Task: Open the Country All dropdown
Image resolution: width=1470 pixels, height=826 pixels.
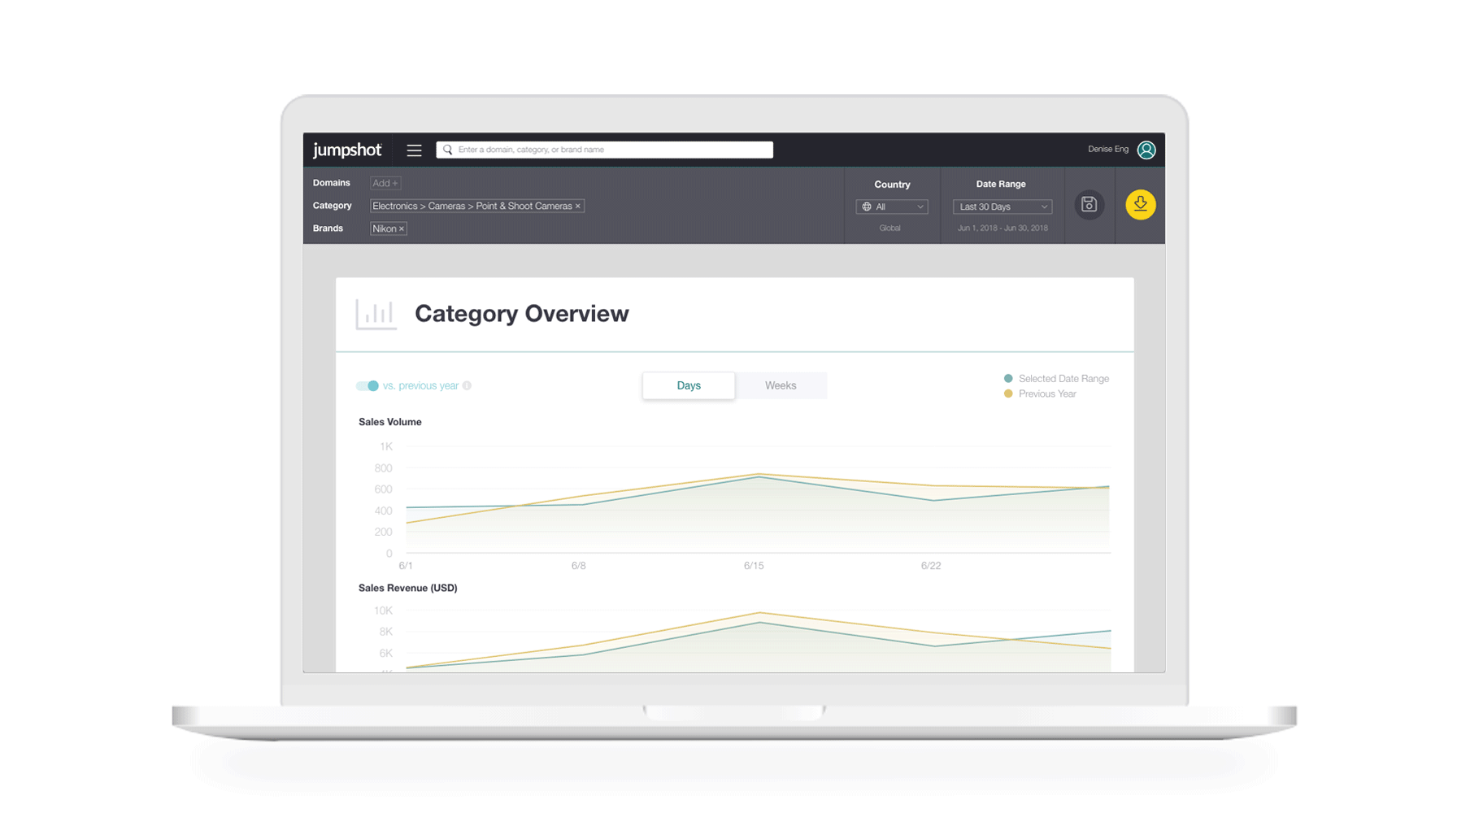Action: 892,207
